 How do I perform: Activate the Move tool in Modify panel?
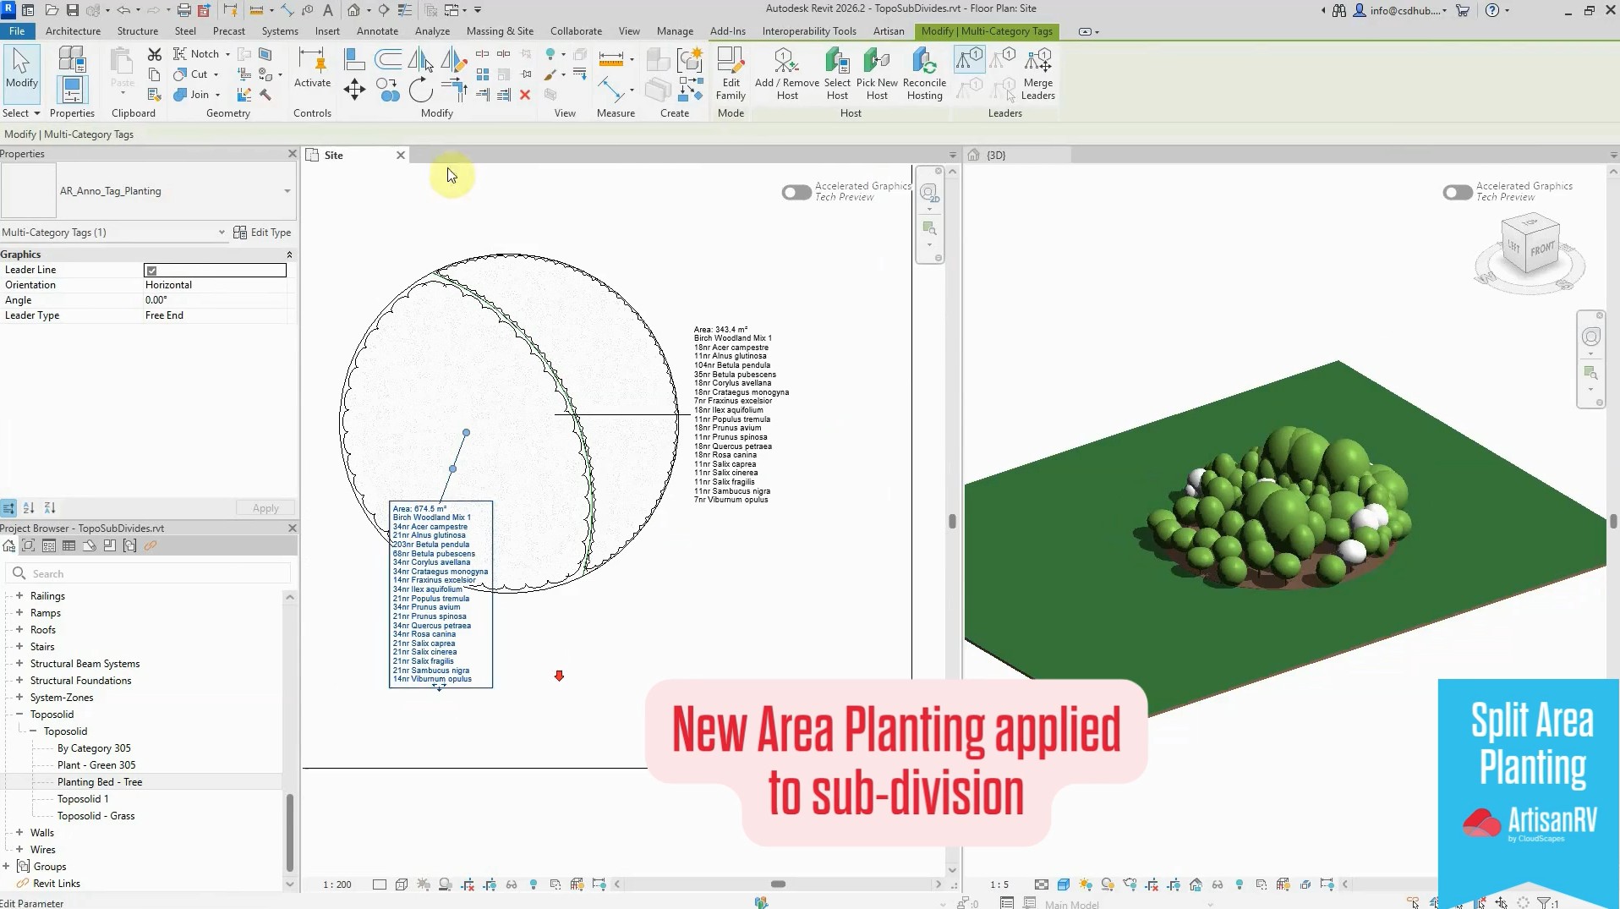[353, 89]
